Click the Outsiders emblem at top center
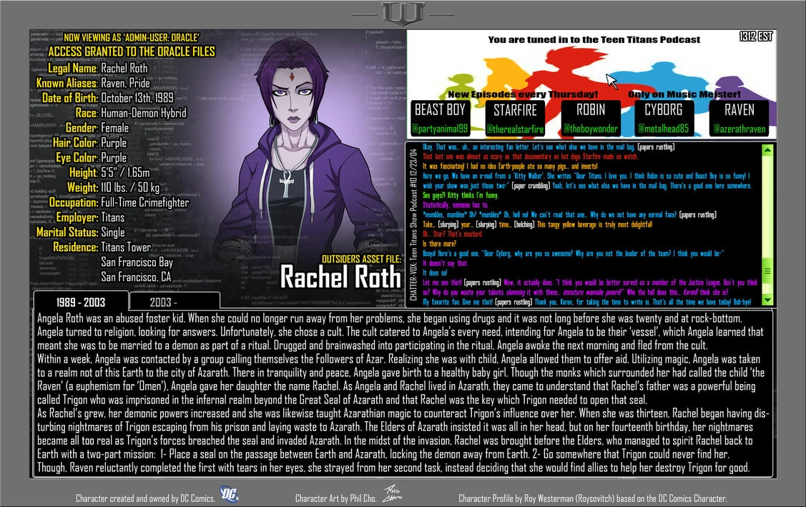806x507 pixels. click(x=403, y=14)
